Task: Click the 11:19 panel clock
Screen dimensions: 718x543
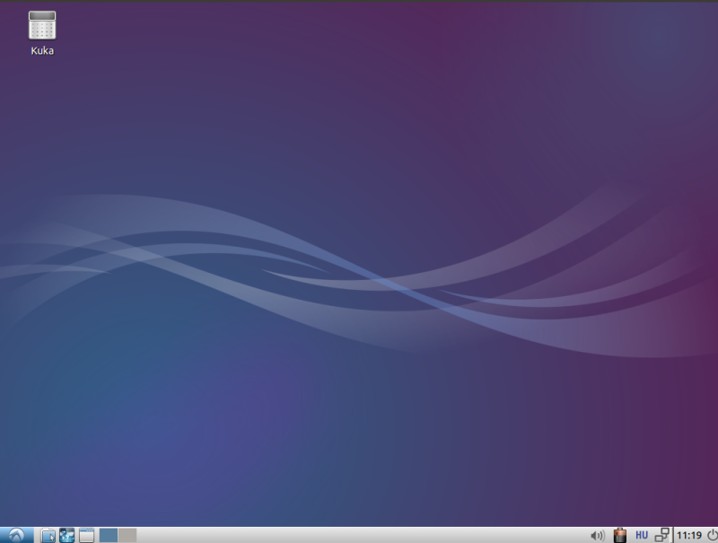Action: 689,535
